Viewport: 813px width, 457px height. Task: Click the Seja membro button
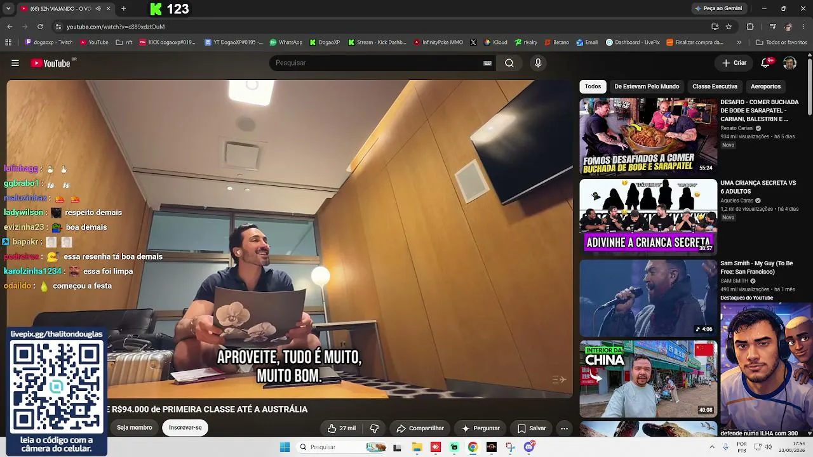tap(134, 428)
